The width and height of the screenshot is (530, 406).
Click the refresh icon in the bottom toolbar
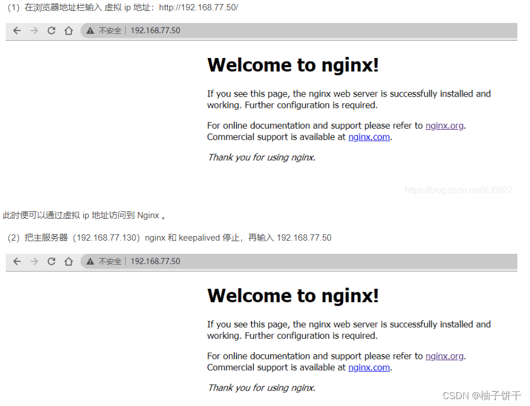(51, 261)
